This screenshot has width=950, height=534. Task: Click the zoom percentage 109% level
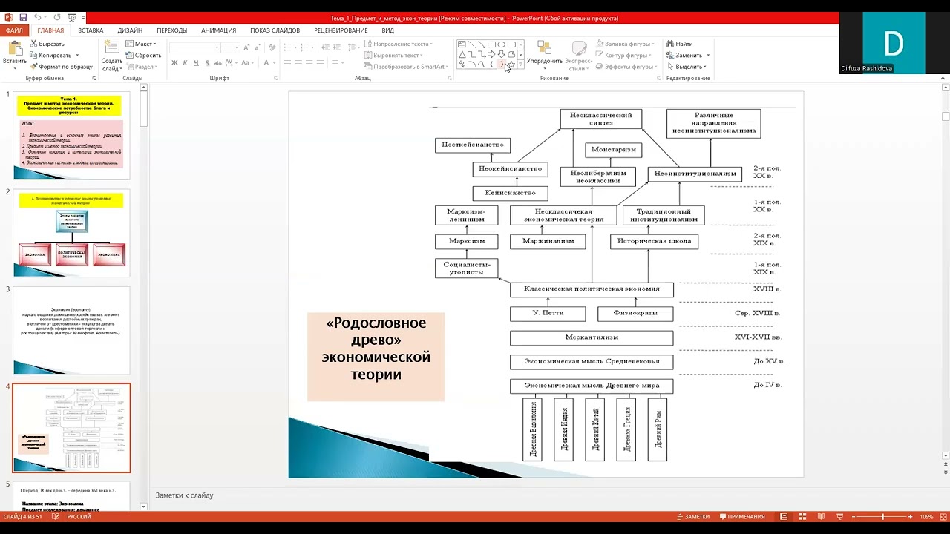click(x=926, y=516)
